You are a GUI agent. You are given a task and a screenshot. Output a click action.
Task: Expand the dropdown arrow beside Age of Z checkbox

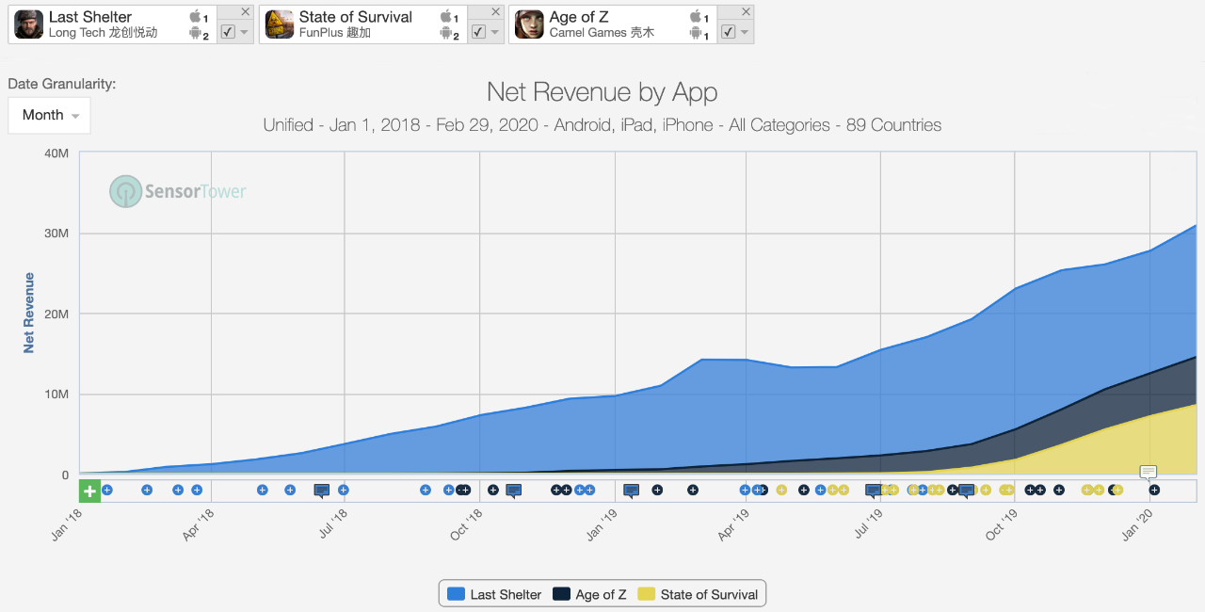tap(746, 32)
